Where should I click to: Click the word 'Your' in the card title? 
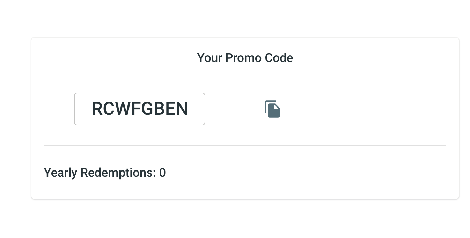click(210, 58)
